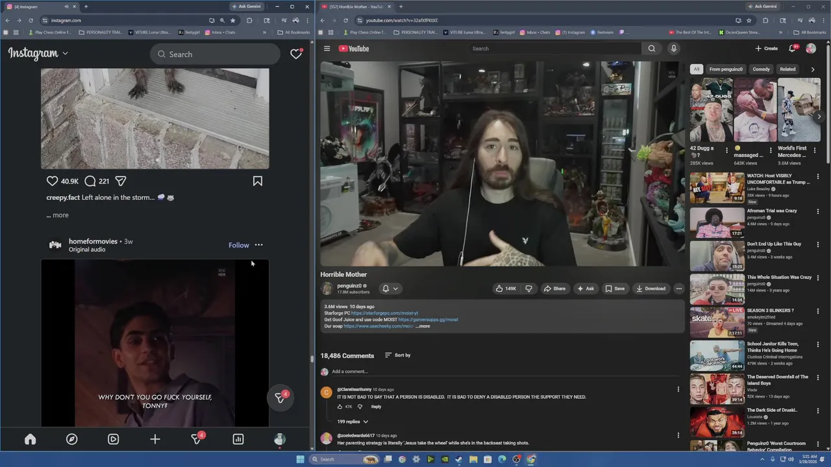Image resolution: width=831 pixels, height=467 pixels.
Task: Save the video to a playlist
Action: pos(615,289)
